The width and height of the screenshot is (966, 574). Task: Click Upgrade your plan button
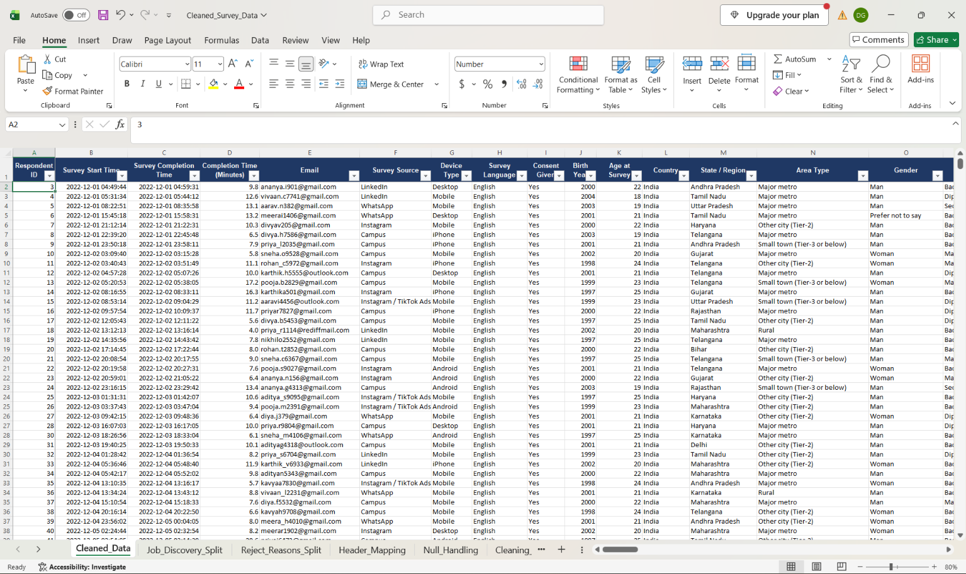click(x=775, y=15)
